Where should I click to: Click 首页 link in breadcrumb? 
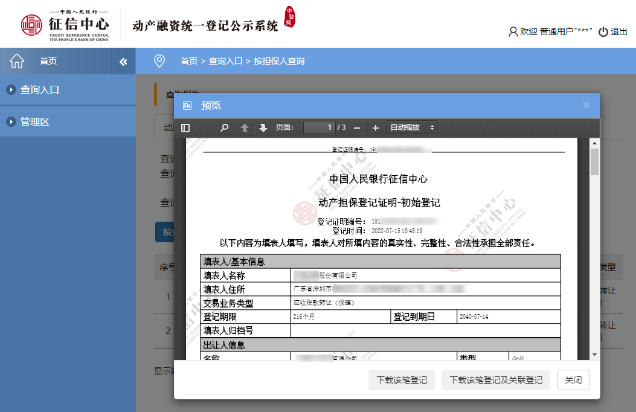tap(189, 61)
